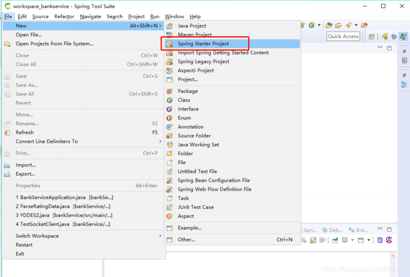The width and height of the screenshot is (410, 277).
Task: Click the Open Type toolbar icon
Action: (329, 25)
